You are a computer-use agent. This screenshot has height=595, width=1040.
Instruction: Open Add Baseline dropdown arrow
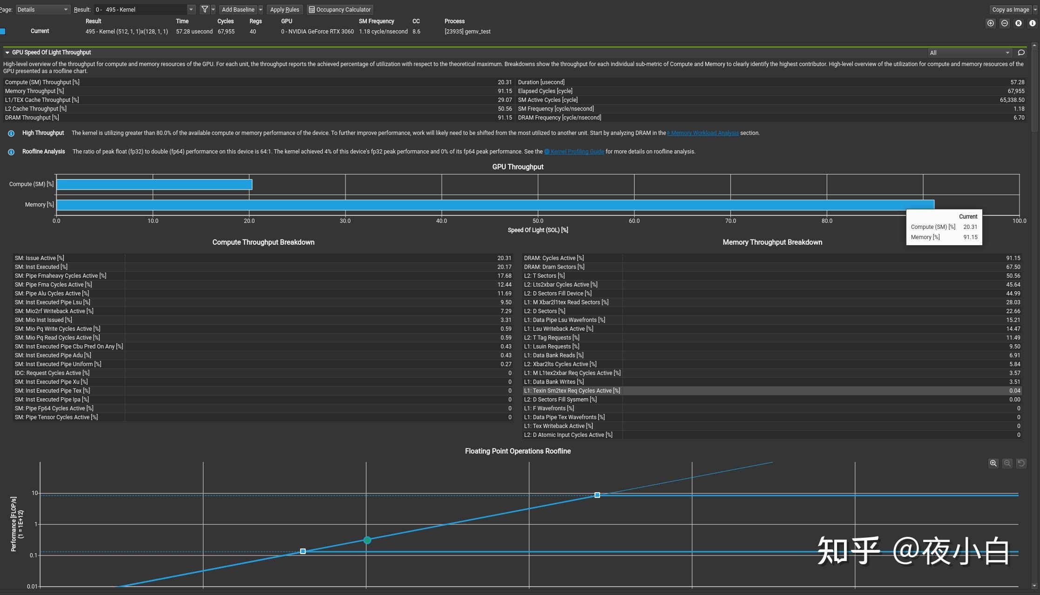[x=261, y=9]
